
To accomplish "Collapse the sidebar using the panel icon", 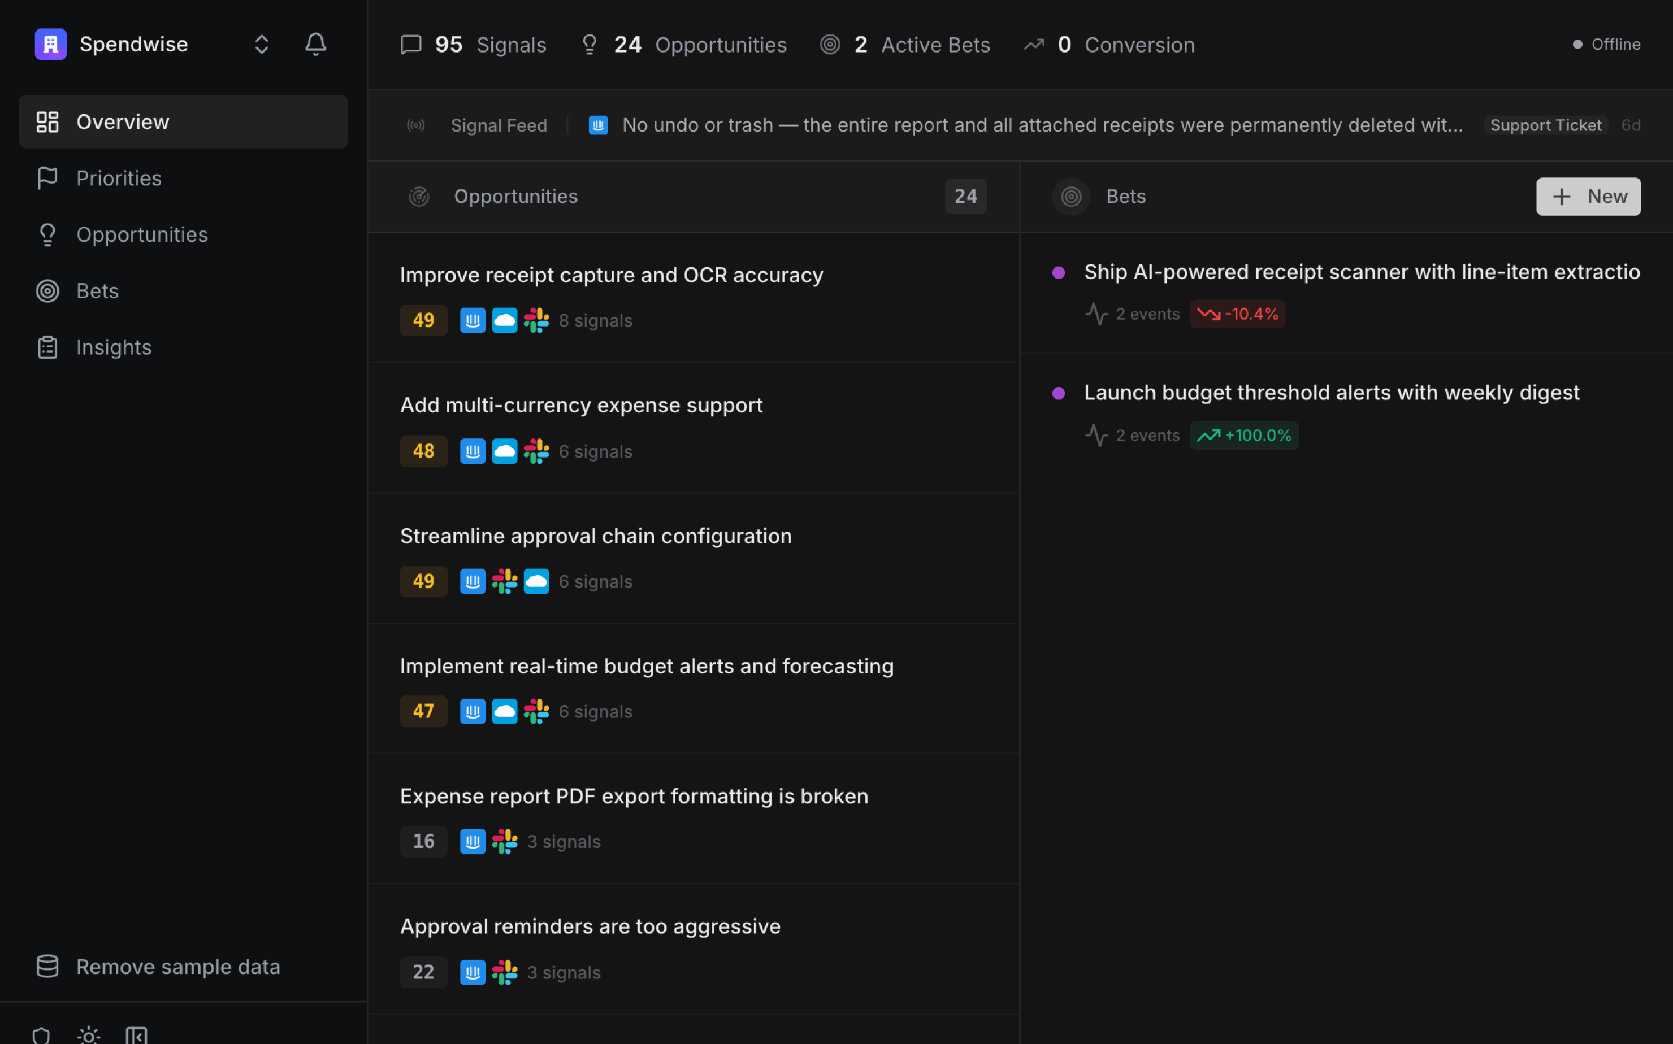I will click(136, 1034).
